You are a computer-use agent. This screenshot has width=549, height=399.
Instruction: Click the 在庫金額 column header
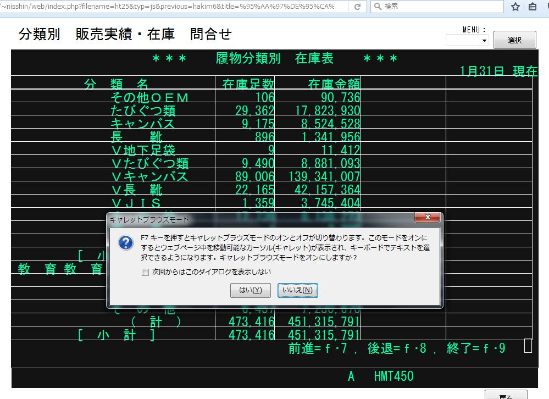pyautogui.click(x=334, y=84)
